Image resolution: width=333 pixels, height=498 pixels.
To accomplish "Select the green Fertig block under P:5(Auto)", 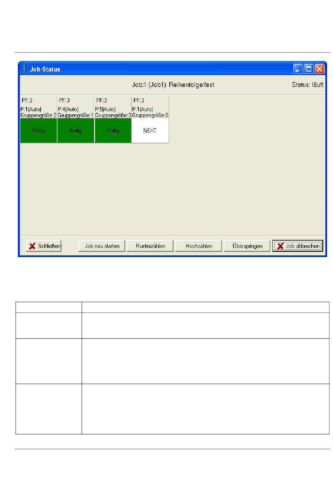I will click(113, 131).
